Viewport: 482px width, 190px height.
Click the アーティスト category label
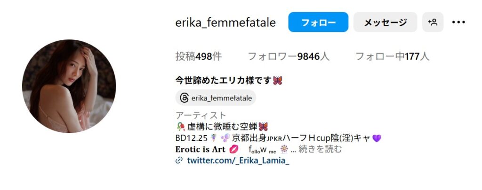[x=201, y=115]
